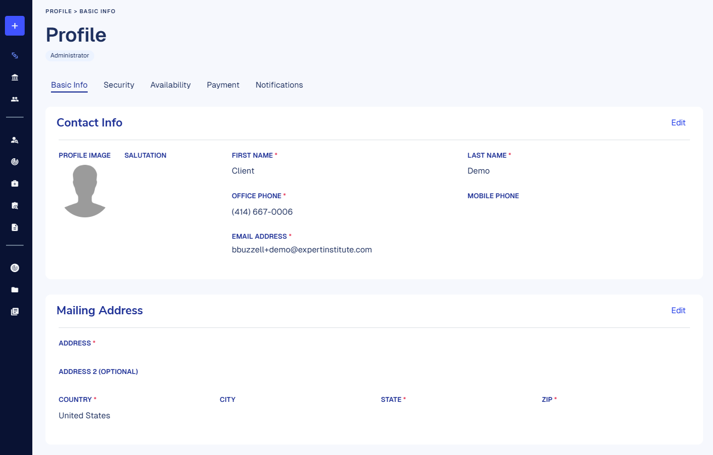
Task: Click the blue plus button in sidebar
Action: [15, 26]
